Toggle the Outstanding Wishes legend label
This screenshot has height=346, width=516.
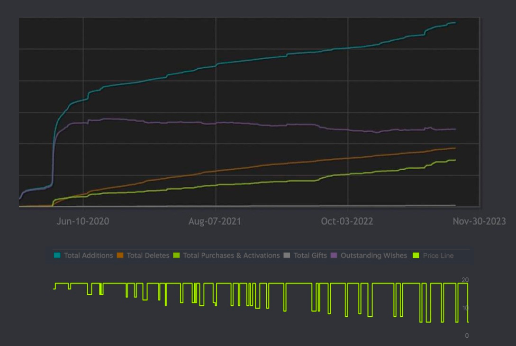coord(374,255)
